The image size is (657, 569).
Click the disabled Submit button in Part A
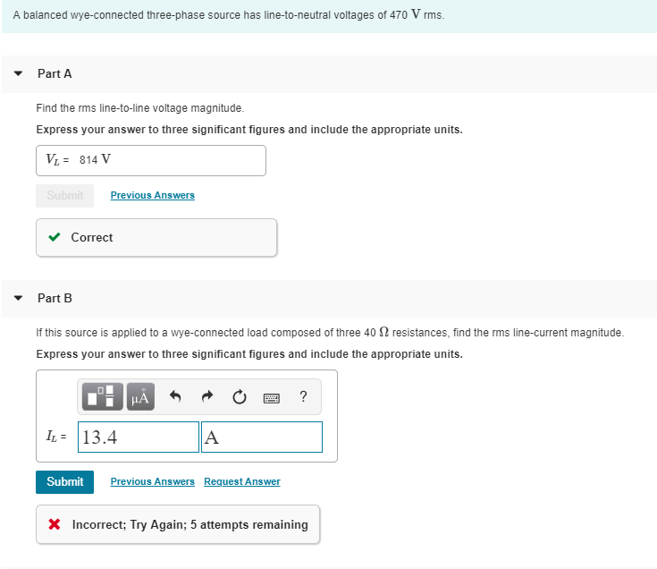pyautogui.click(x=64, y=195)
